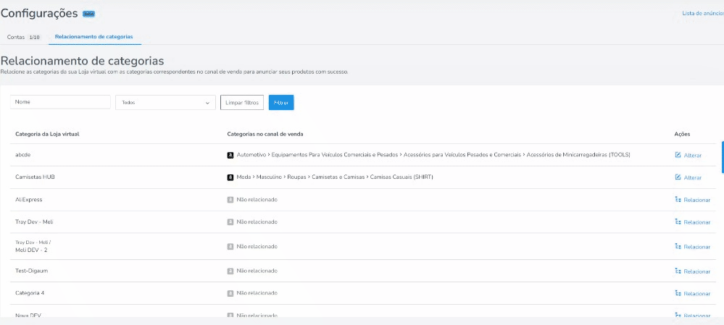724x325 pixels.
Task: Click the relate tree icon for Tray Dev - Meli
Action: pos(678,221)
